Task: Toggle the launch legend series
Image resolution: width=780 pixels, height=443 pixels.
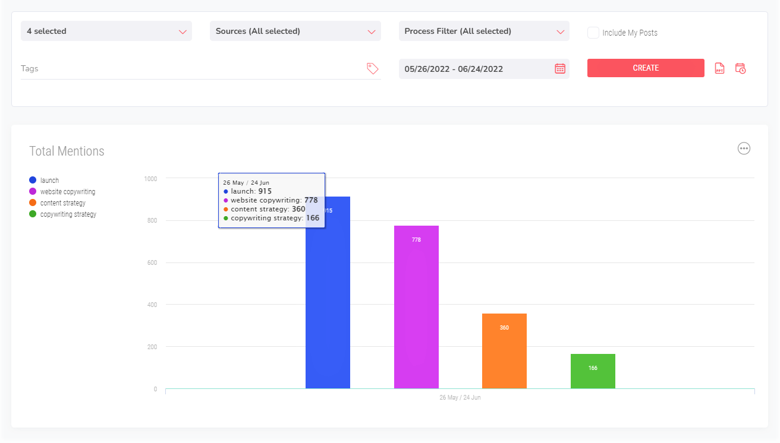Action: tap(49, 180)
